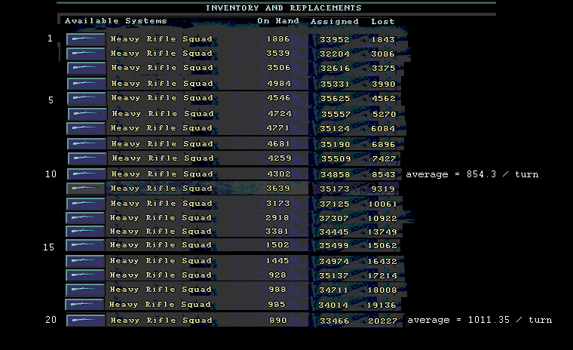Click the Assigned value 37307
The height and width of the screenshot is (350, 573).
pyautogui.click(x=334, y=219)
